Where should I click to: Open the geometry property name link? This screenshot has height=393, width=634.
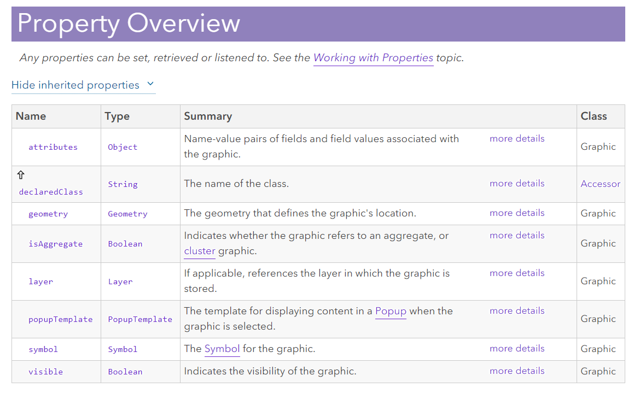coord(48,214)
